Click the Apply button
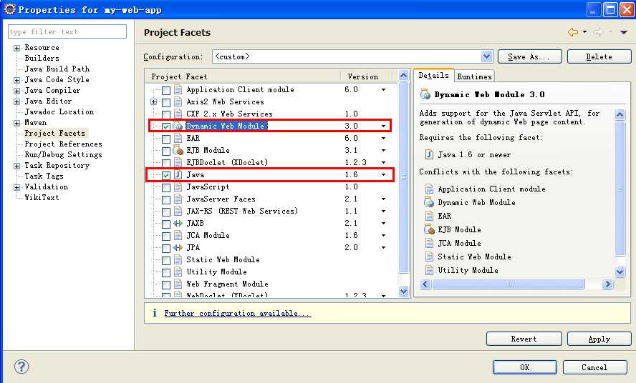 tap(599, 339)
